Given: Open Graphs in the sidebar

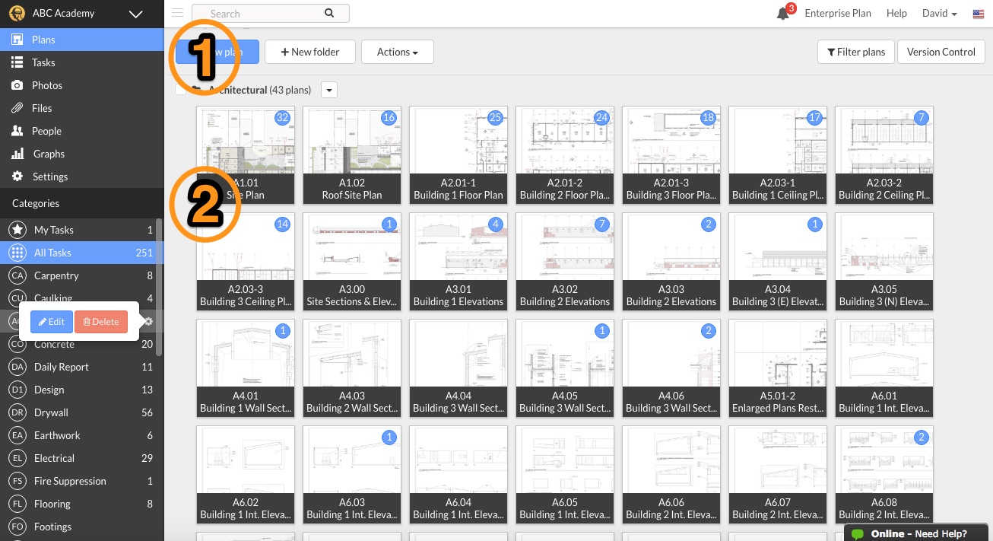Looking at the screenshot, I should point(82,154).
